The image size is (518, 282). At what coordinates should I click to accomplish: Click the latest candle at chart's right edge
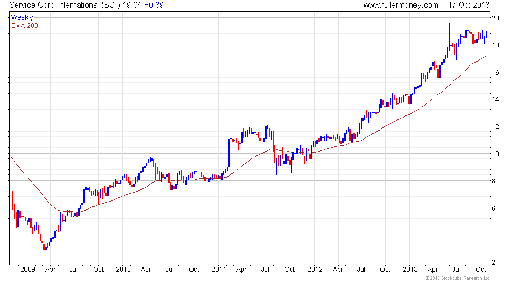click(486, 34)
